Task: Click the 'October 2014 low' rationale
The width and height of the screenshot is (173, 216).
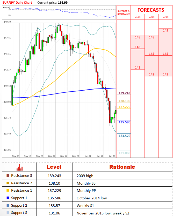Action: (92, 198)
